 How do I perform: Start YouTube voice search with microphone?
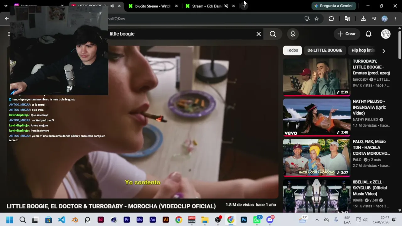(293, 34)
